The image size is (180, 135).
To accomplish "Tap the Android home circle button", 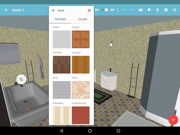I will 90,131.
